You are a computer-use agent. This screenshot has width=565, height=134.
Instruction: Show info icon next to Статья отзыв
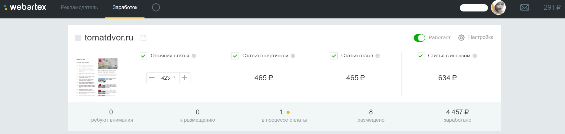(x=378, y=56)
